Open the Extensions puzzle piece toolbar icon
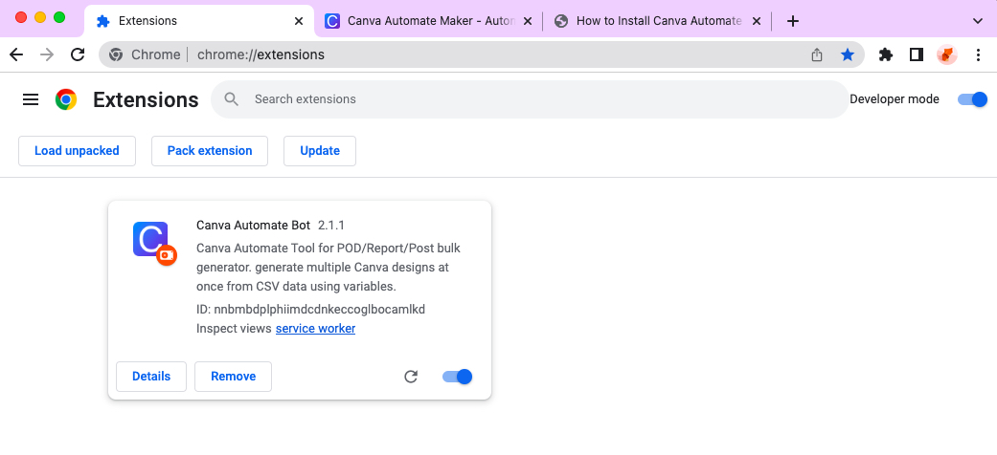997x455 pixels. click(886, 54)
